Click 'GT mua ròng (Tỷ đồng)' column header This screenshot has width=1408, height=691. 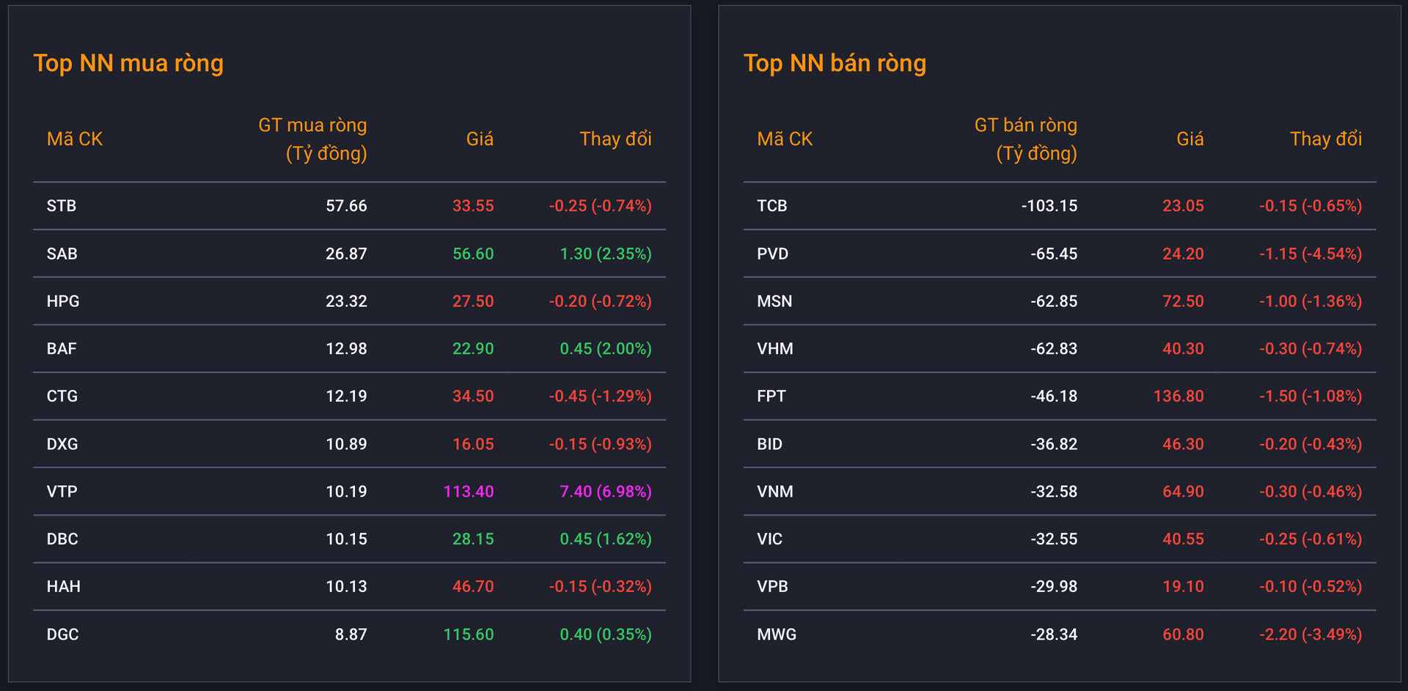coord(312,139)
